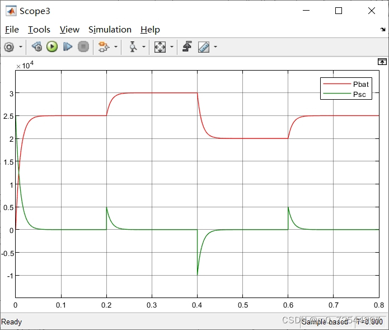Highlight the Simulink block icon

pyautogui.click(x=104, y=47)
